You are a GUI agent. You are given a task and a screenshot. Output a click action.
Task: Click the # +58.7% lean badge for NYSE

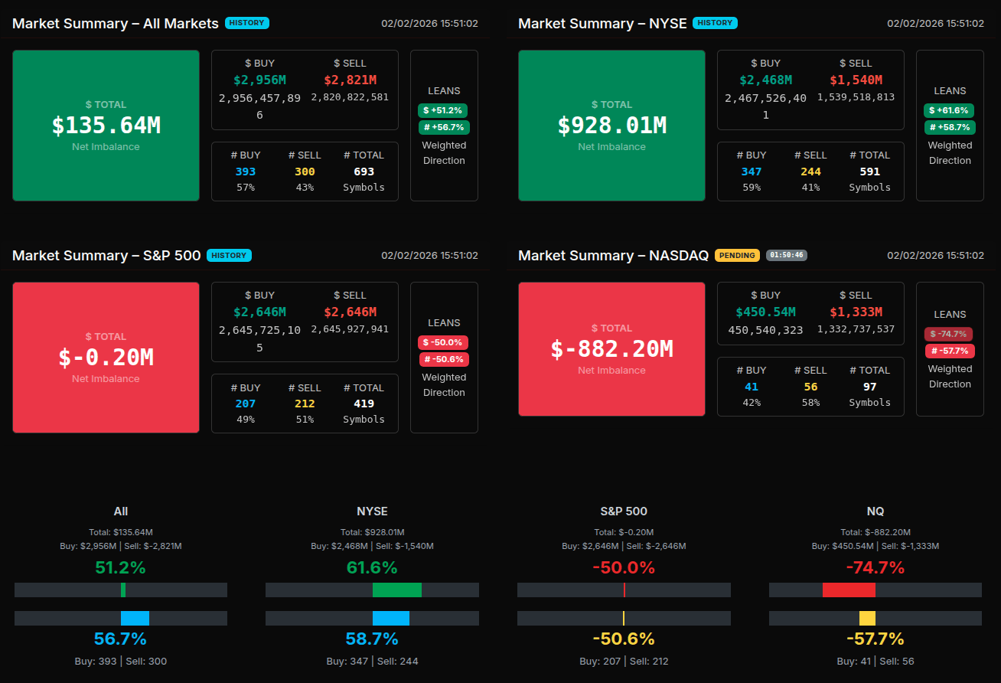pyautogui.click(x=949, y=127)
